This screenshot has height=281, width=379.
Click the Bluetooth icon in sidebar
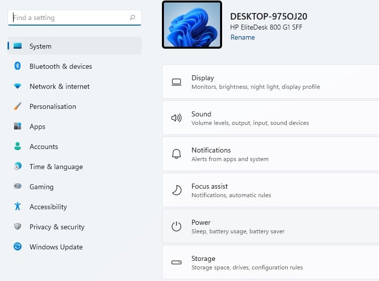(x=18, y=66)
